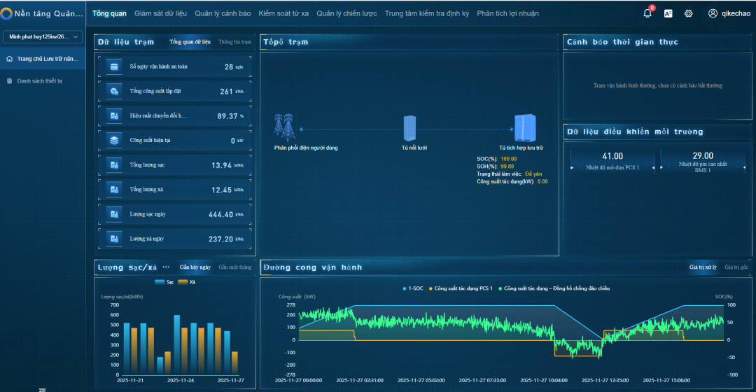Switch curve to Giá trị gốc
The image size is (756, 392).
coord(736,267)
